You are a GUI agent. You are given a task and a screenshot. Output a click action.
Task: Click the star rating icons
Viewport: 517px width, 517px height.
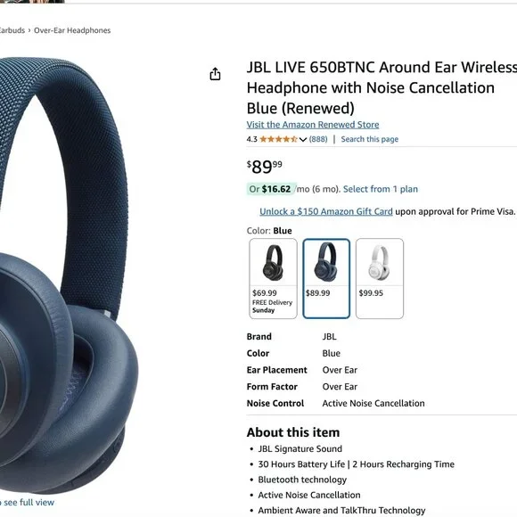(x=279, y=139)
